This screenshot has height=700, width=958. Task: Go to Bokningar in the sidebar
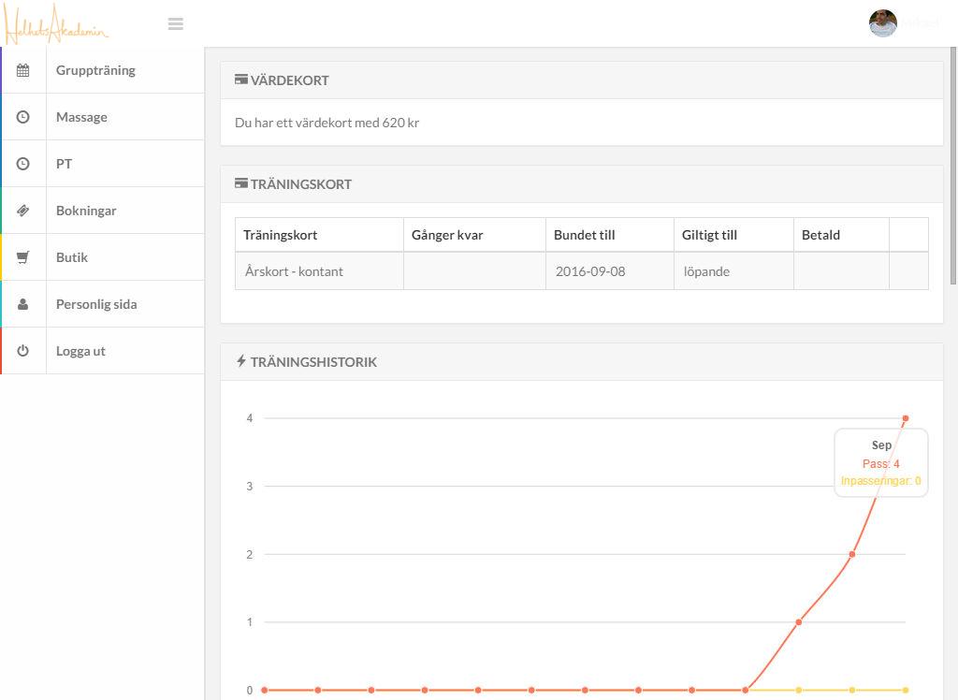86,211
